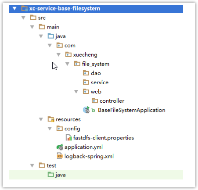
Task: Collapse the src folder arrow
Action: [x=23, y=18]
